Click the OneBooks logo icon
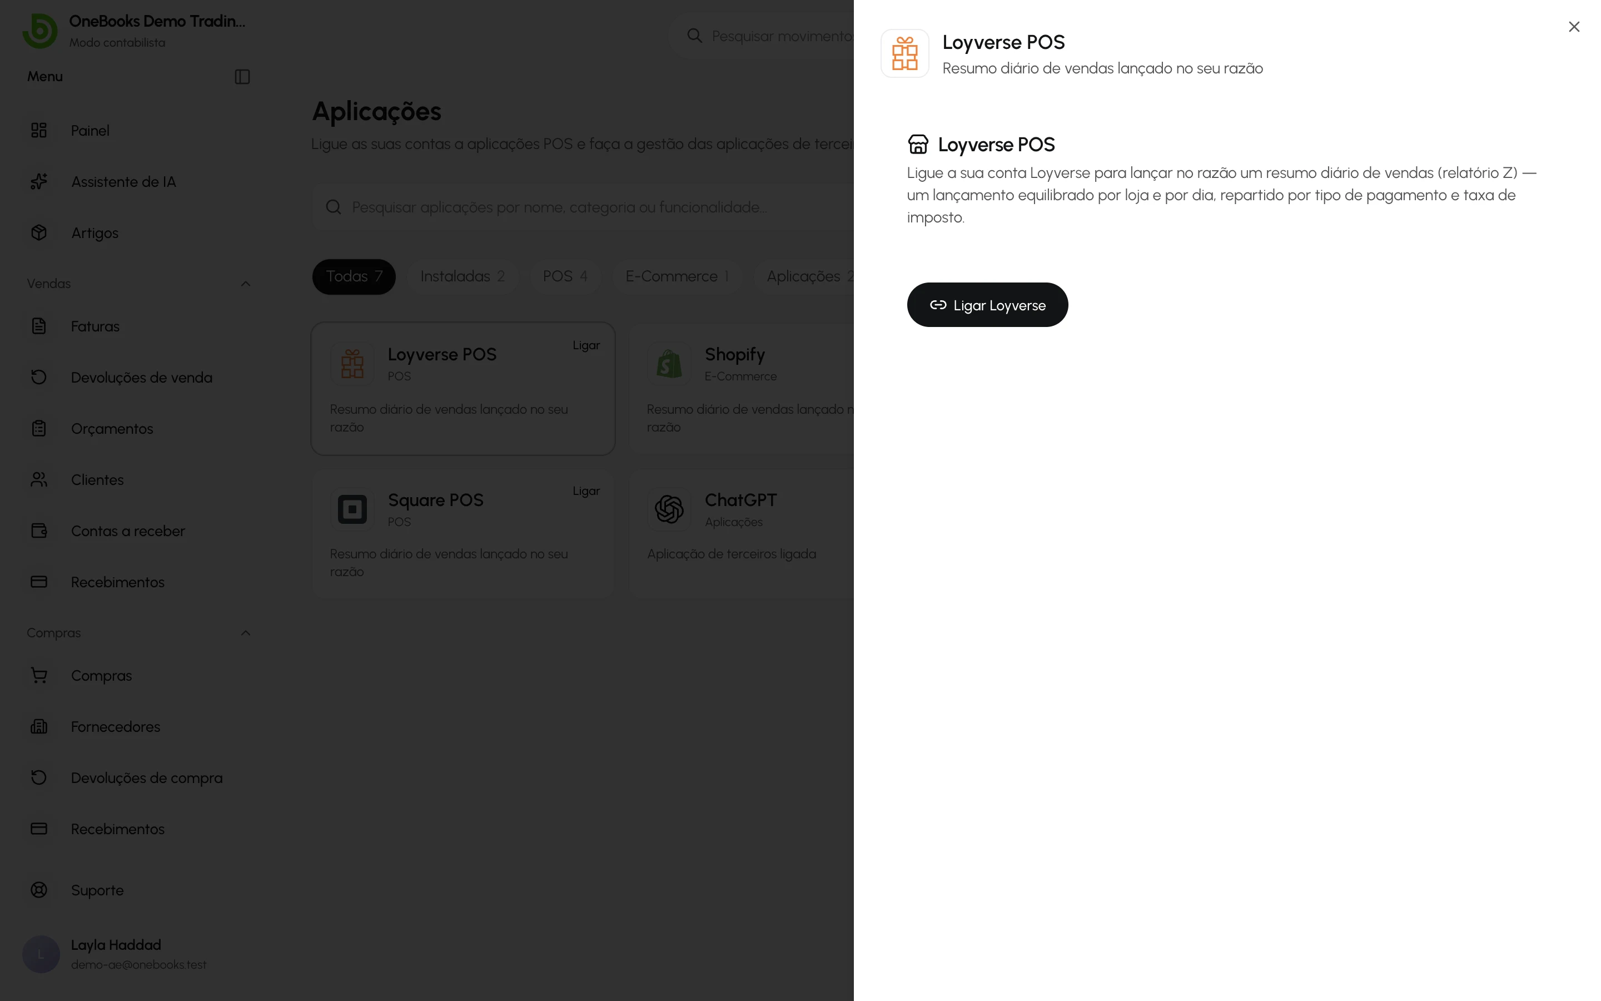Image resolution: width=1601 pixels, height=1001 pixels. (x=39, y=31)
